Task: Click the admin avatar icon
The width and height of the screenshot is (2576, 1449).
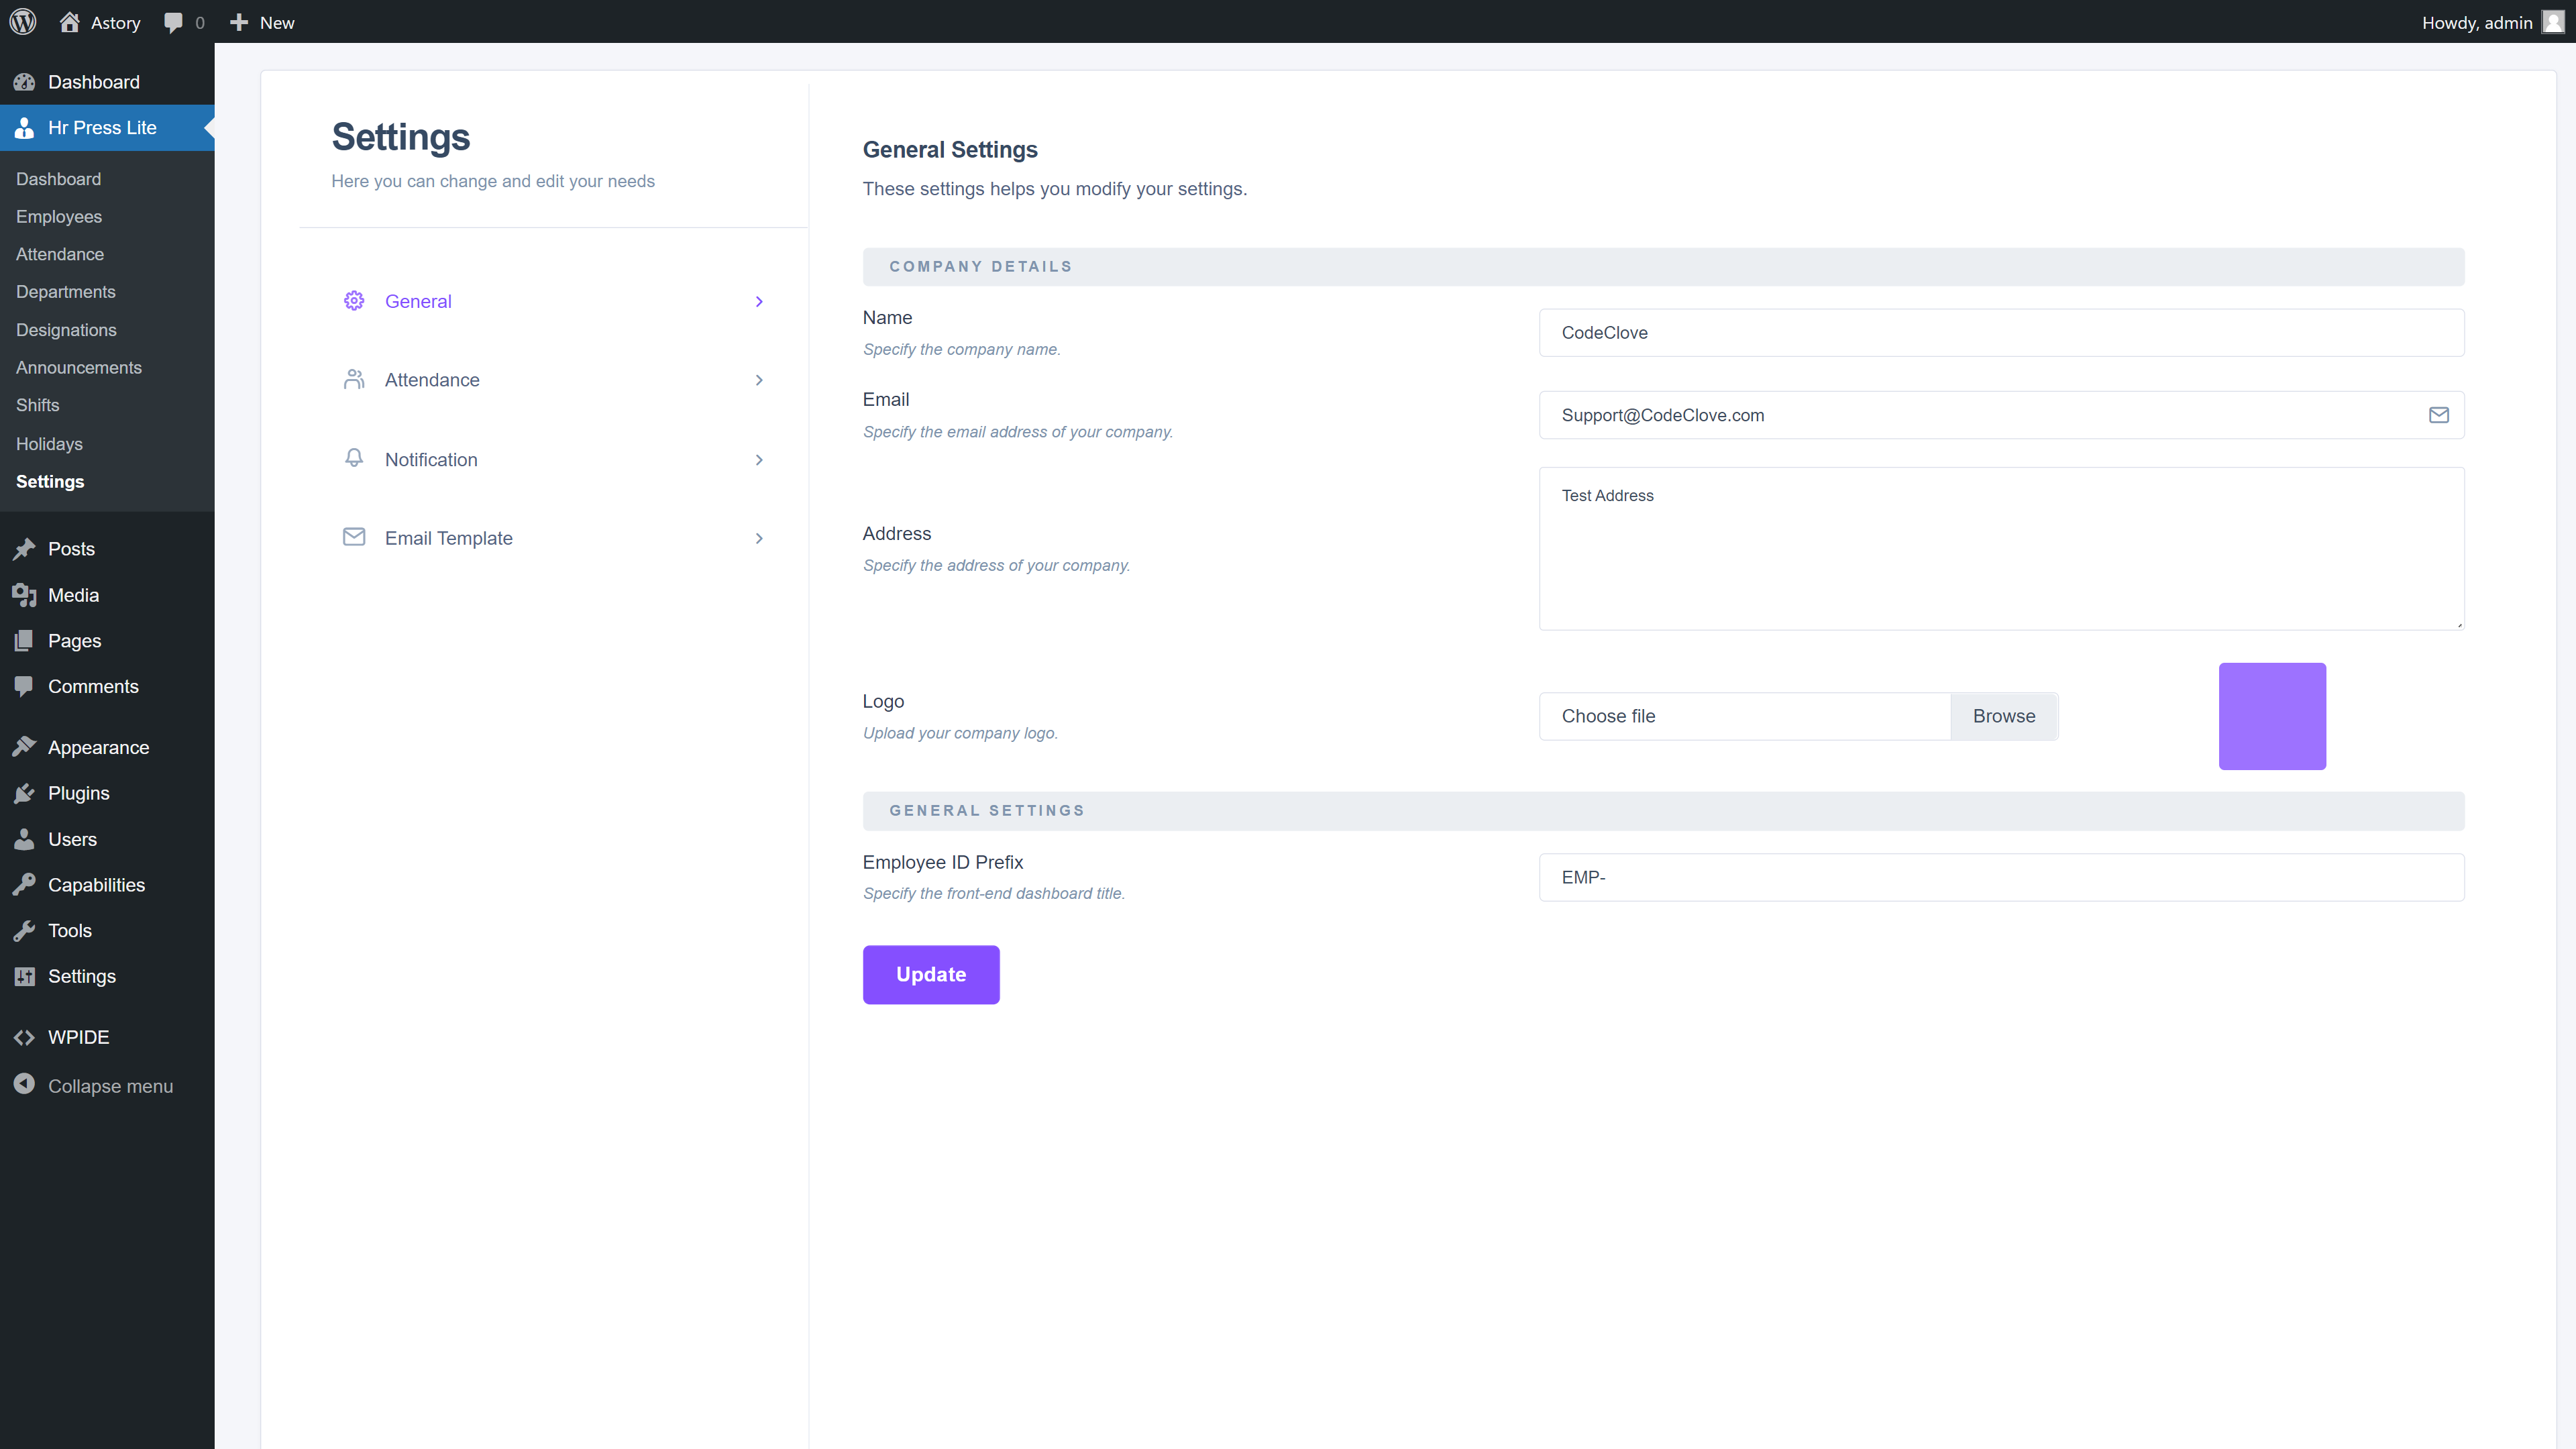Action: pos(2553,22)
